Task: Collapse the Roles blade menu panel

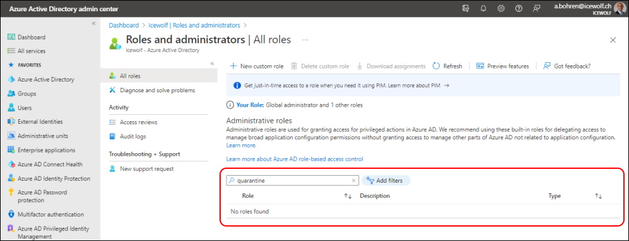Action: [212, 63]
